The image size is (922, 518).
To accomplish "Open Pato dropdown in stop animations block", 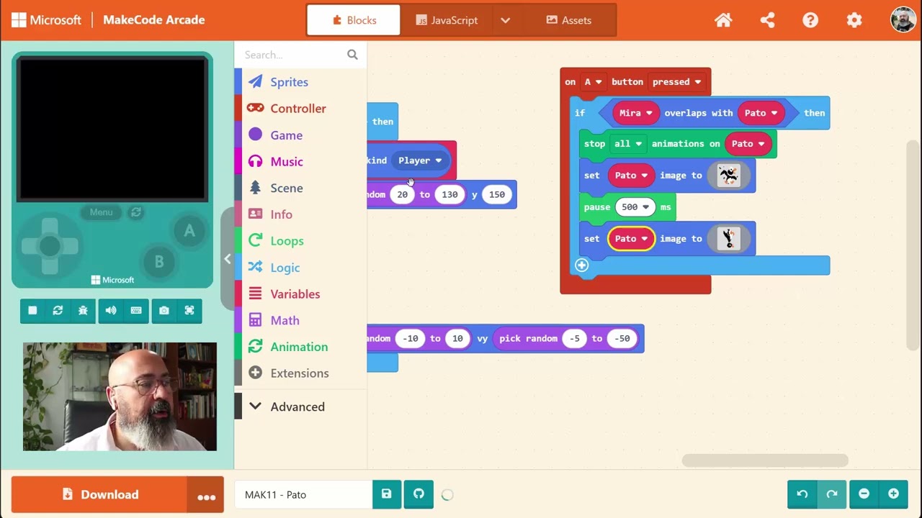I will (748, 144).
